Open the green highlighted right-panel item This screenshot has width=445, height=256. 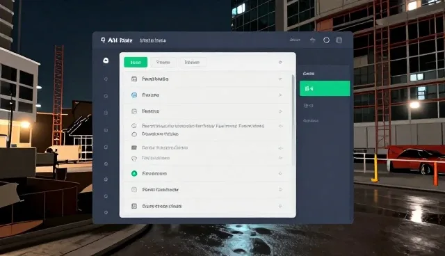tap(325, 88)
